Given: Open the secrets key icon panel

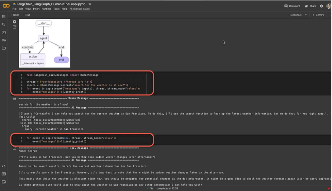Looking at the screenshot, I should [x=4, y=40].
